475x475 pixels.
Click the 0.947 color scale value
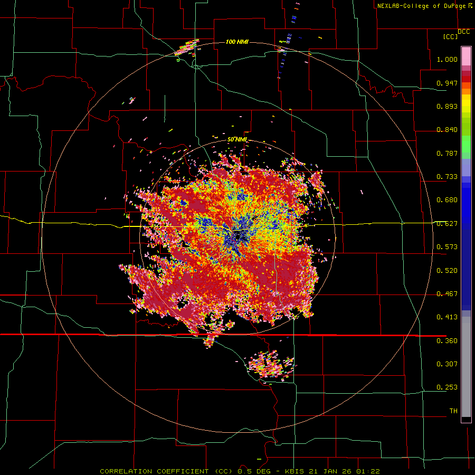[x=447, y=83]
